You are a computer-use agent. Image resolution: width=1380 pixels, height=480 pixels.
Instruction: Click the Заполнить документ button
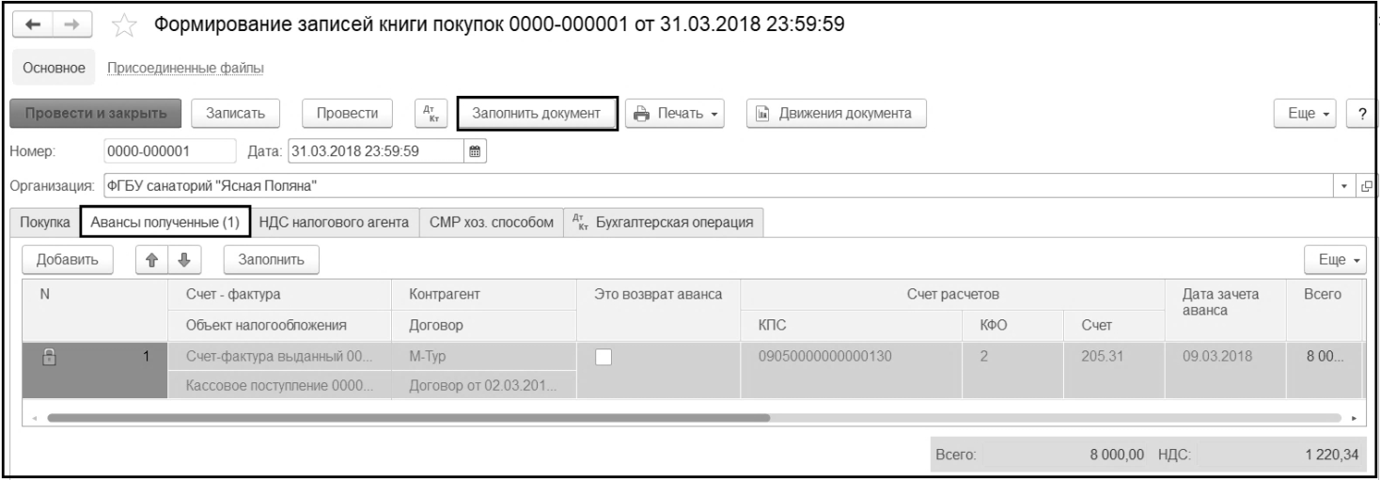point(536,114)
